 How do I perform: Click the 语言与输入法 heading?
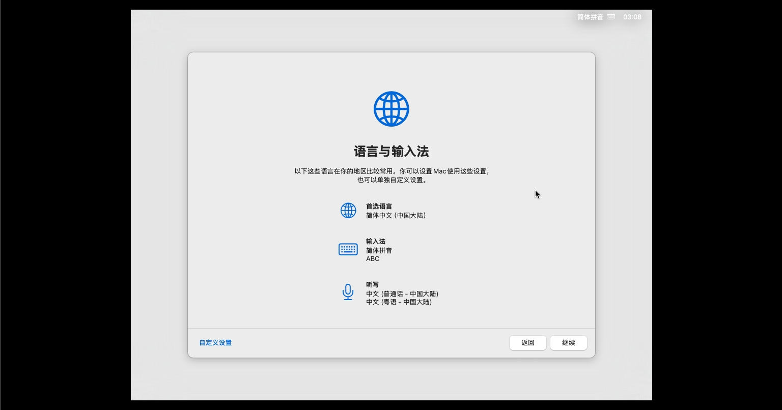click(391, 151)
